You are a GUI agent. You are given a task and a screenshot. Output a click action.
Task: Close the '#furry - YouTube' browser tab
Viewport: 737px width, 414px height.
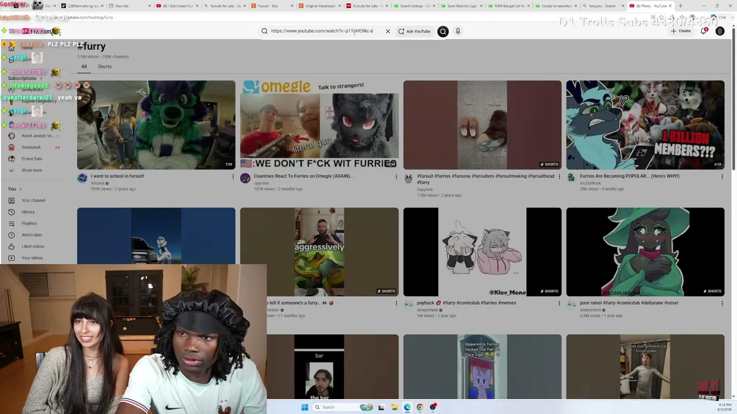click(x=670, y=6)
